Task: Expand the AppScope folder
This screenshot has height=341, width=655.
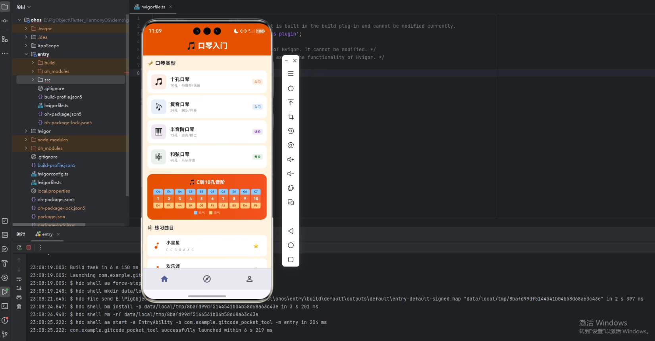Action: [x=26, y=46]
